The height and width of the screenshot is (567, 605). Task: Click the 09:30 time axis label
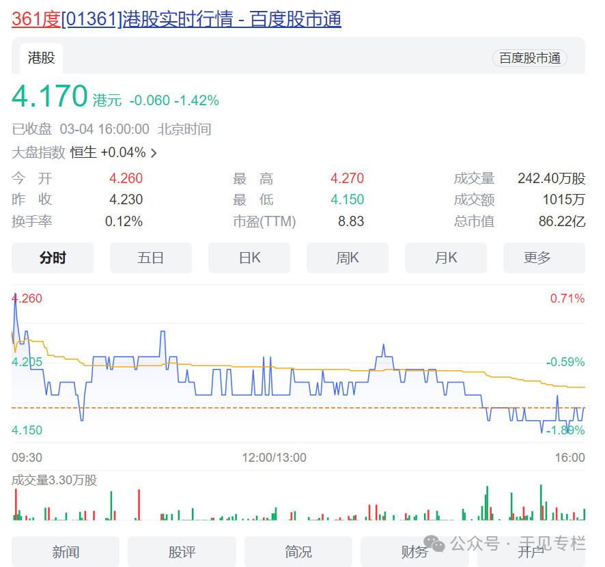coord(27,458)
